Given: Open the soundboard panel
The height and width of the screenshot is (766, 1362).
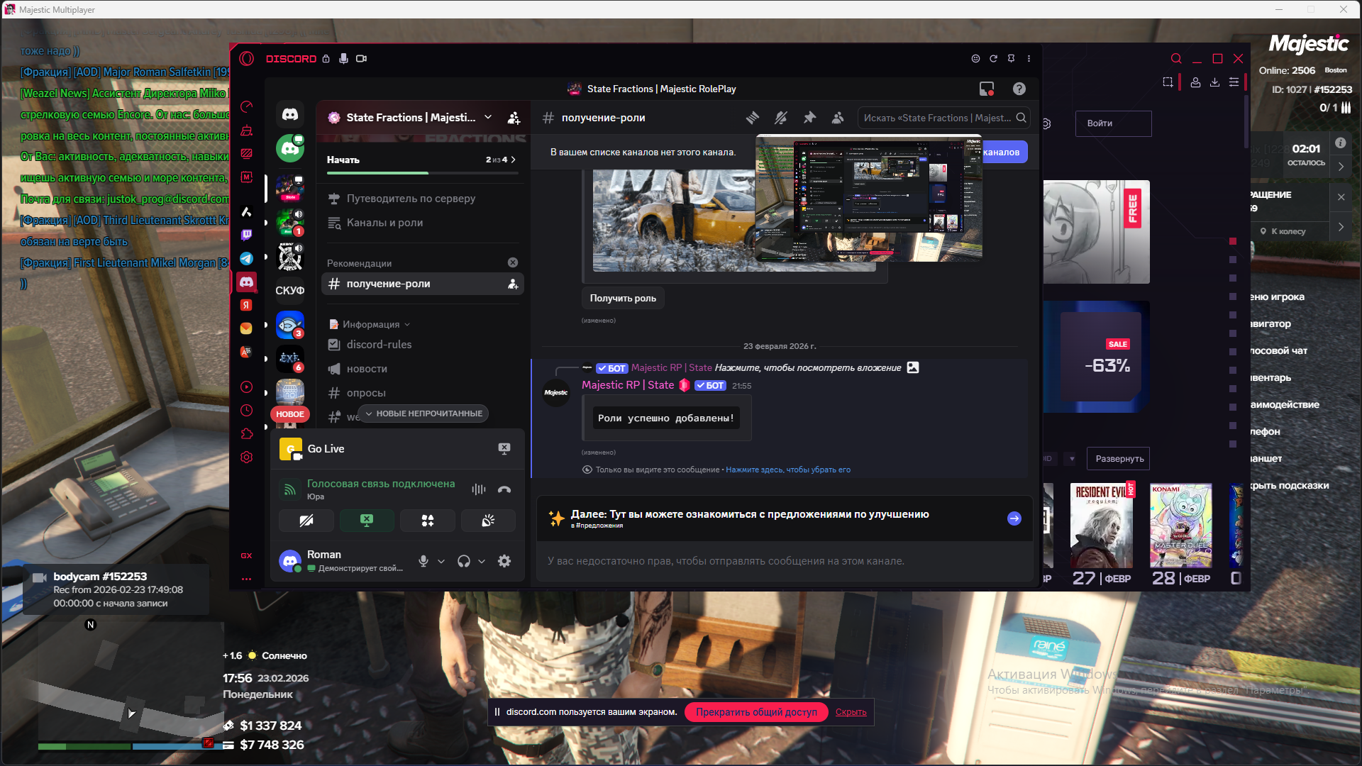Looking at the screenshot, I should (488, 521).
